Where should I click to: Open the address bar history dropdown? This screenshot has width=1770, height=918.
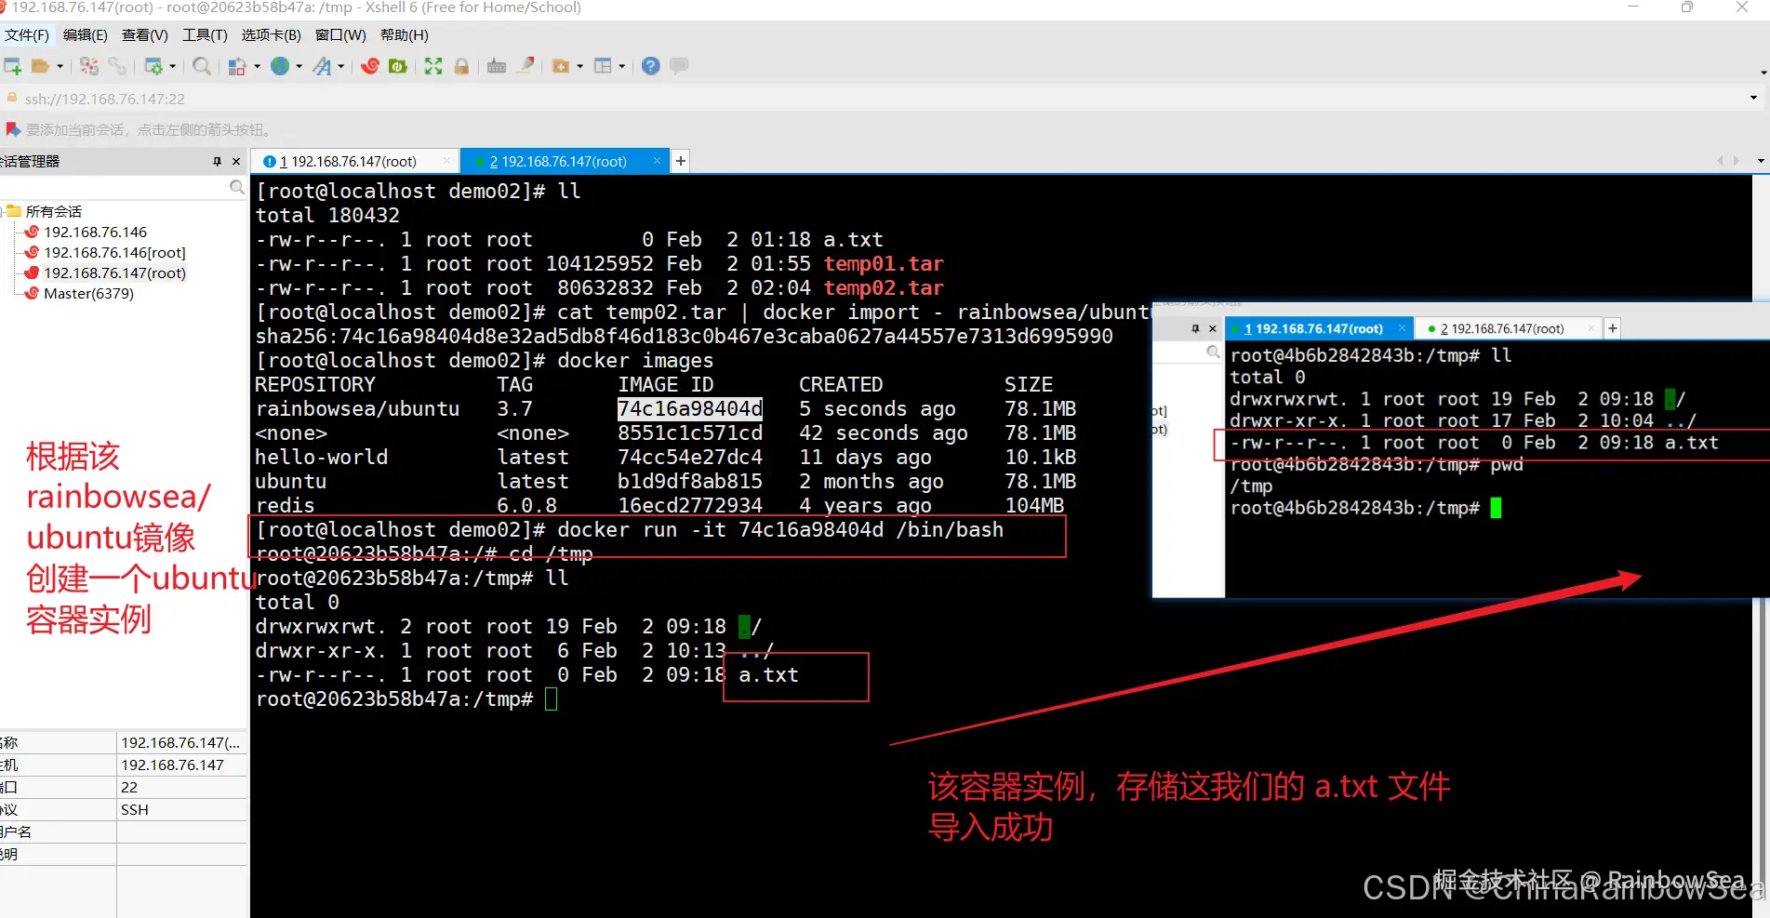[x=1753, y=98]
